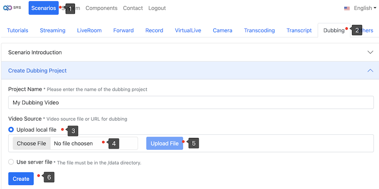This screenshot has width=379, height=189.
Task: Open the English language dropdown
Action: coord(362,8)
